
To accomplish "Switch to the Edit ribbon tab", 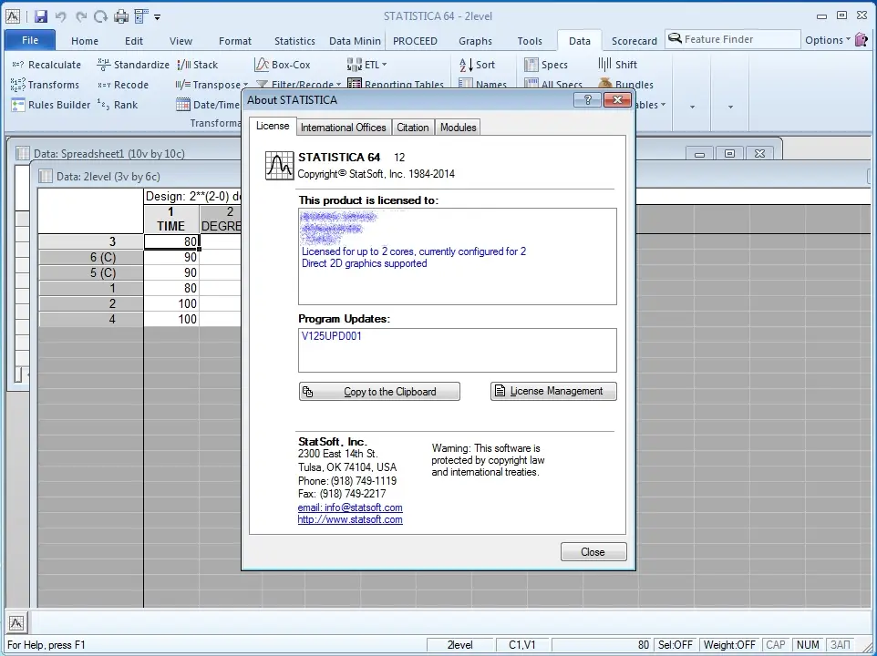I will point(134,41).
